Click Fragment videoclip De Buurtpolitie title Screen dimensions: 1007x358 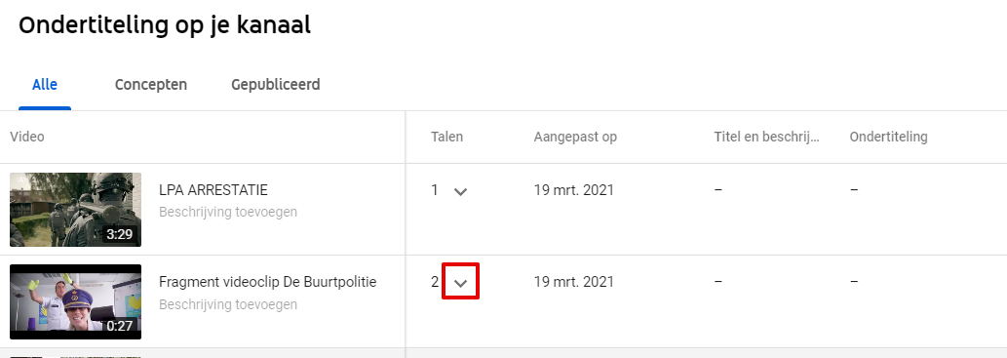pyautogui.click(x=268, y=282)
